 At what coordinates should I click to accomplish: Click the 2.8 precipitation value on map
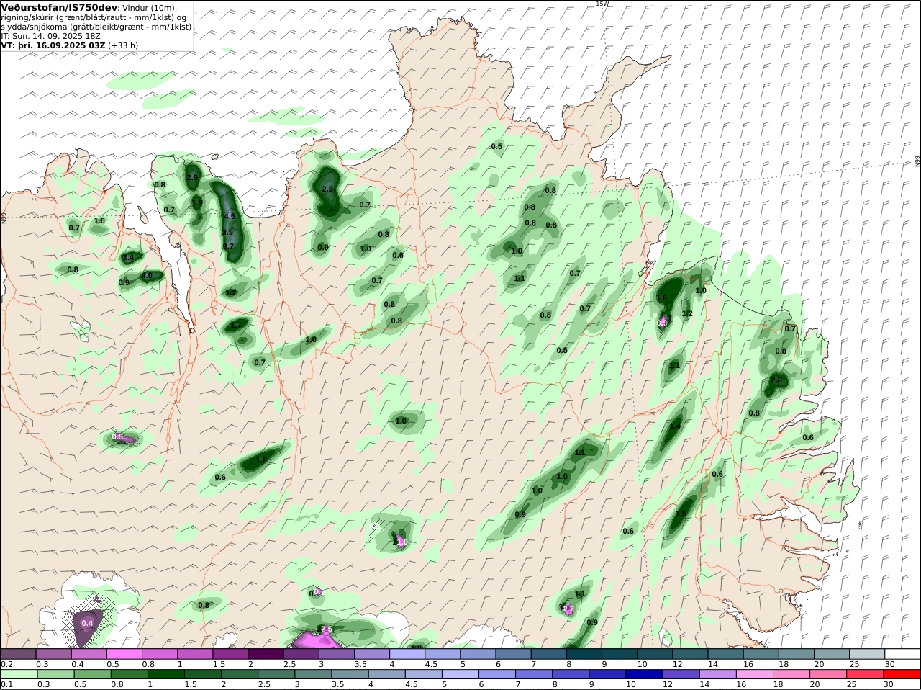[327, 189]
